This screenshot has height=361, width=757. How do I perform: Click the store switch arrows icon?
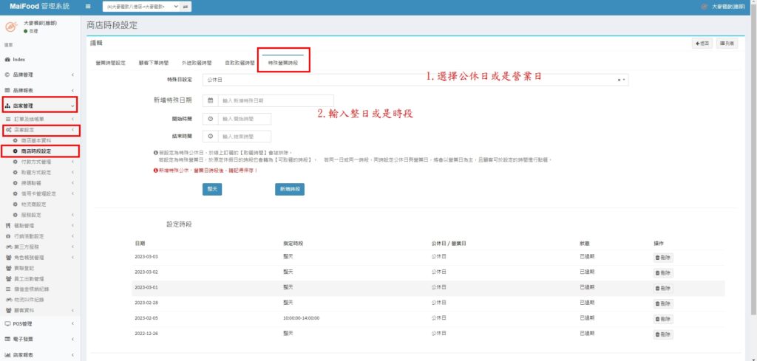[185, 7]
